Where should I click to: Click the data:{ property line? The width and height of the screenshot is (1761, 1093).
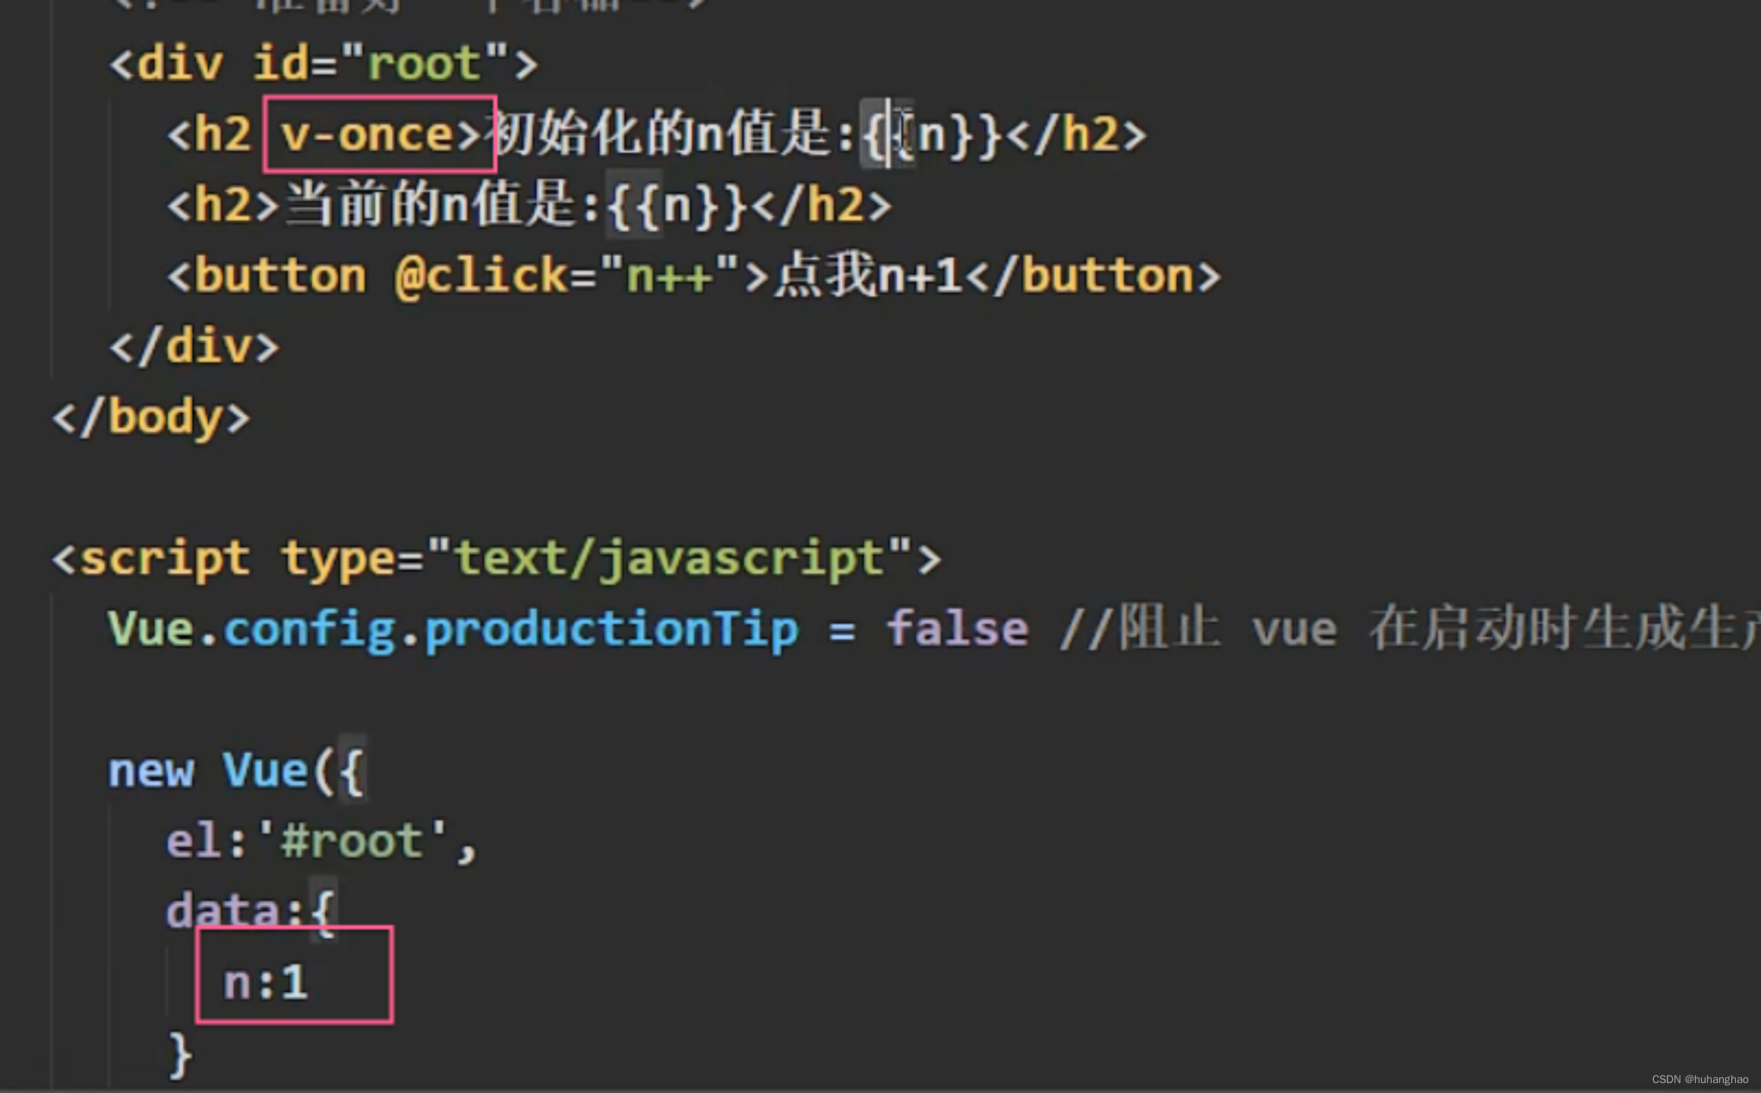[250, 912]
